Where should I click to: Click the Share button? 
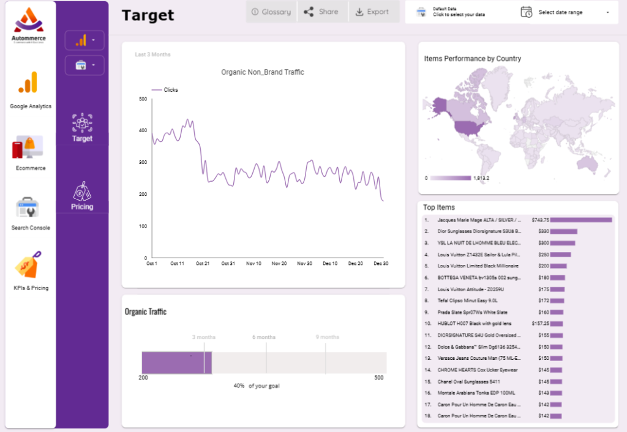click(x=322, y=12)
